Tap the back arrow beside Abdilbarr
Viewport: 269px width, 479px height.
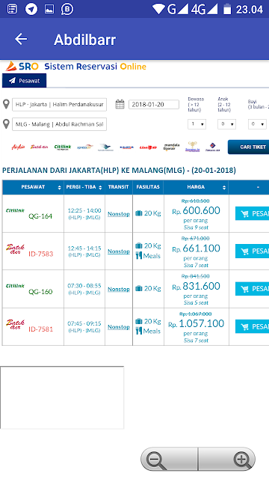[x=21, y=39]
